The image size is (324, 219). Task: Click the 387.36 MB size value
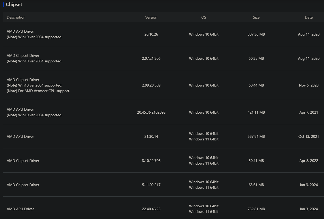(x=256, y=34)
